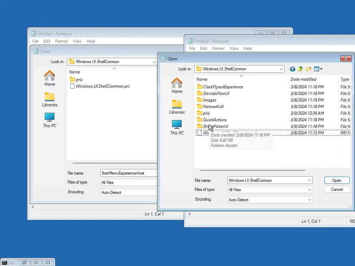355x266 pixels.
Task: Open the All Files combo in back dialog
Action: (x=128, y=182)
